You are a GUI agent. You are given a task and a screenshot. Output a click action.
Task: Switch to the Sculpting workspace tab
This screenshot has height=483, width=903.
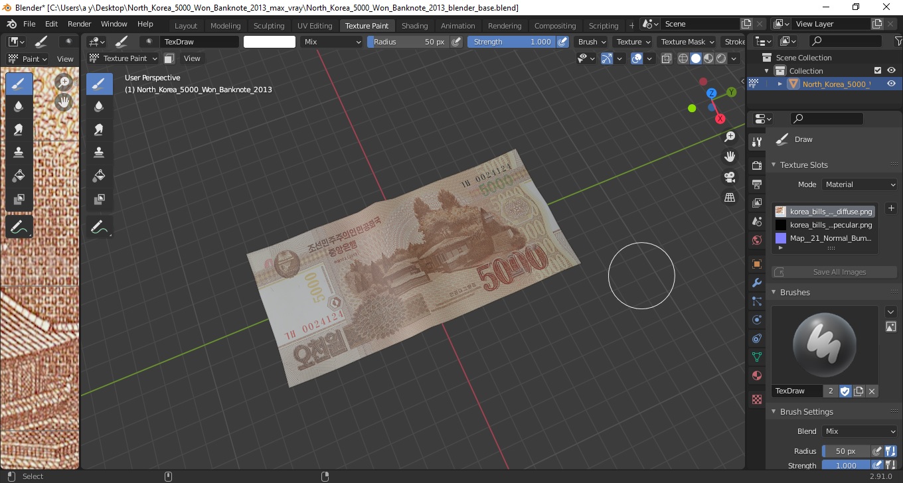point(269,26)
